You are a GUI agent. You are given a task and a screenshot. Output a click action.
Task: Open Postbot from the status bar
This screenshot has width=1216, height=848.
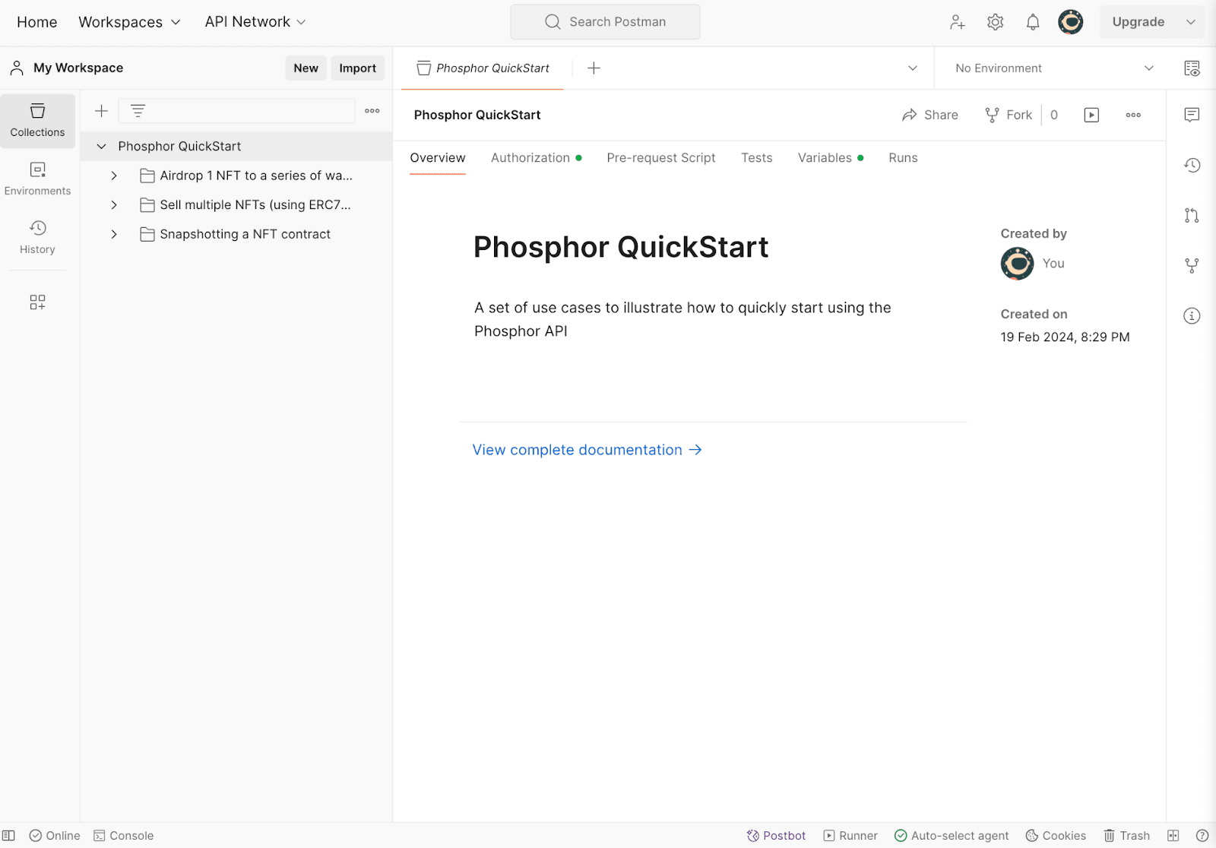coord(776,836)
